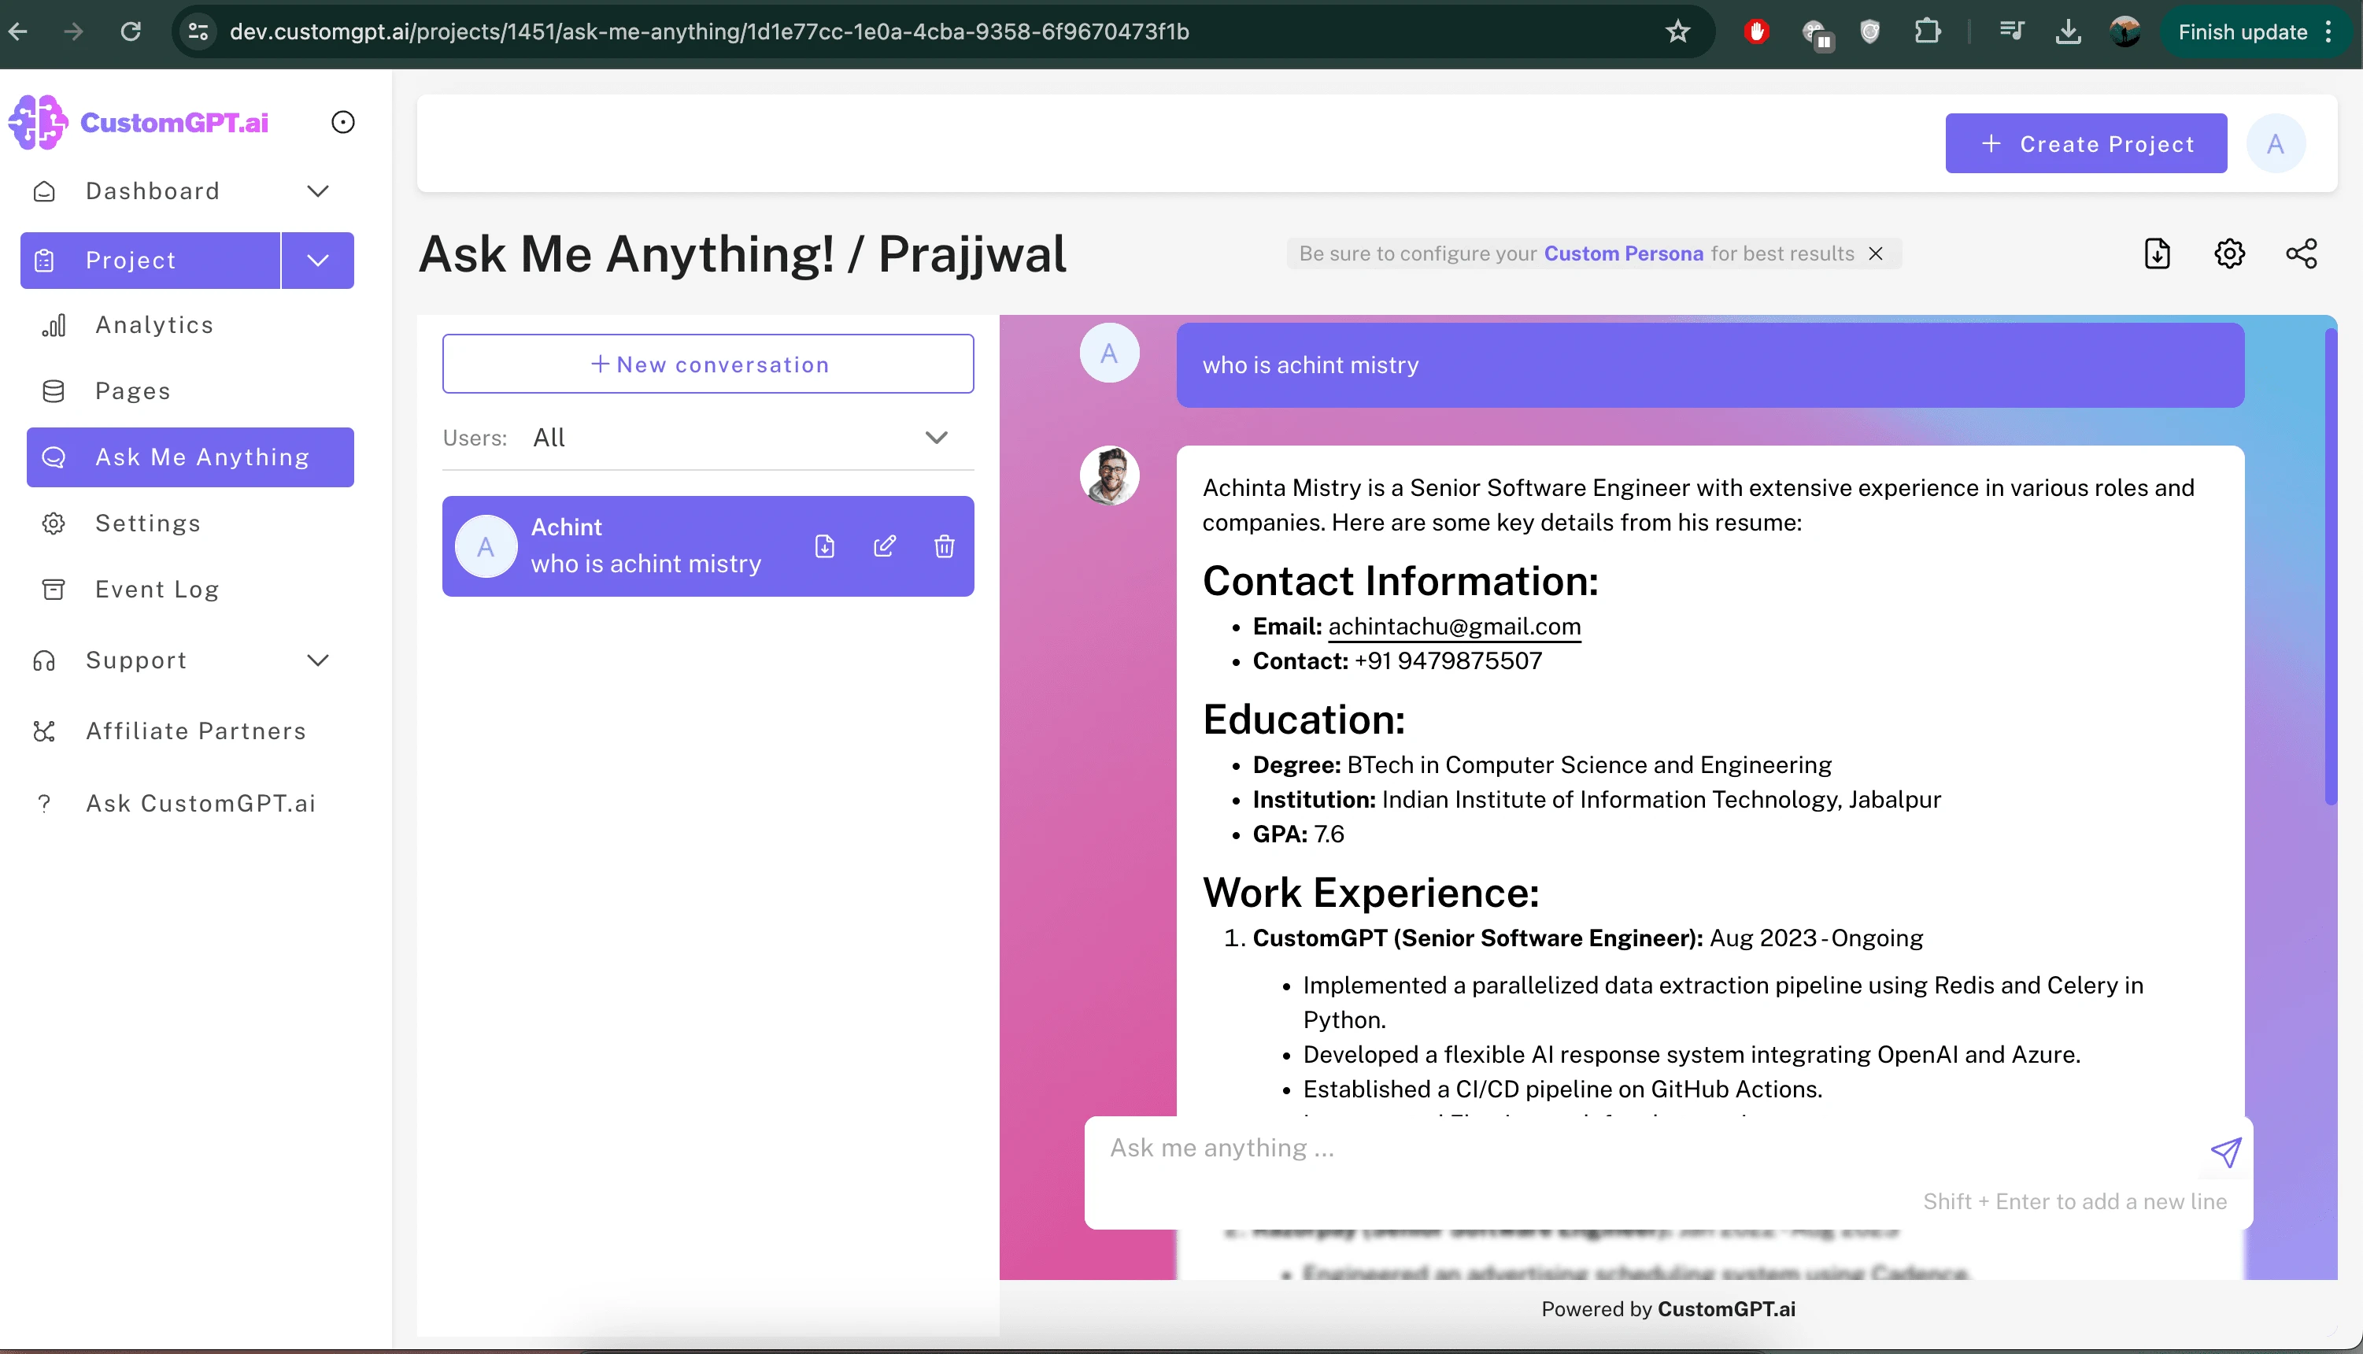
Task: Click the GPA 7.6 line
Action: click(x=1298, y=834)
